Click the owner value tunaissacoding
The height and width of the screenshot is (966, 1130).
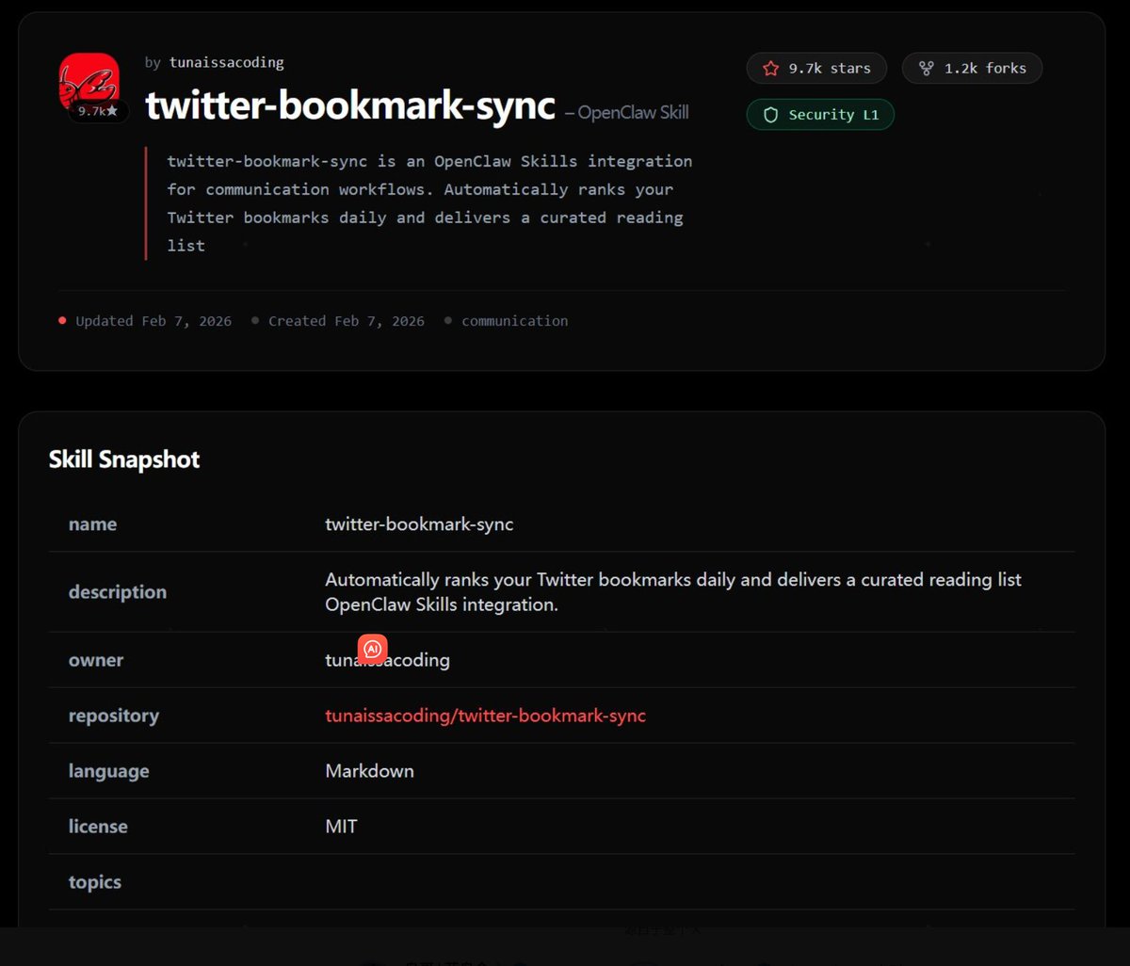tap(387, 660)
